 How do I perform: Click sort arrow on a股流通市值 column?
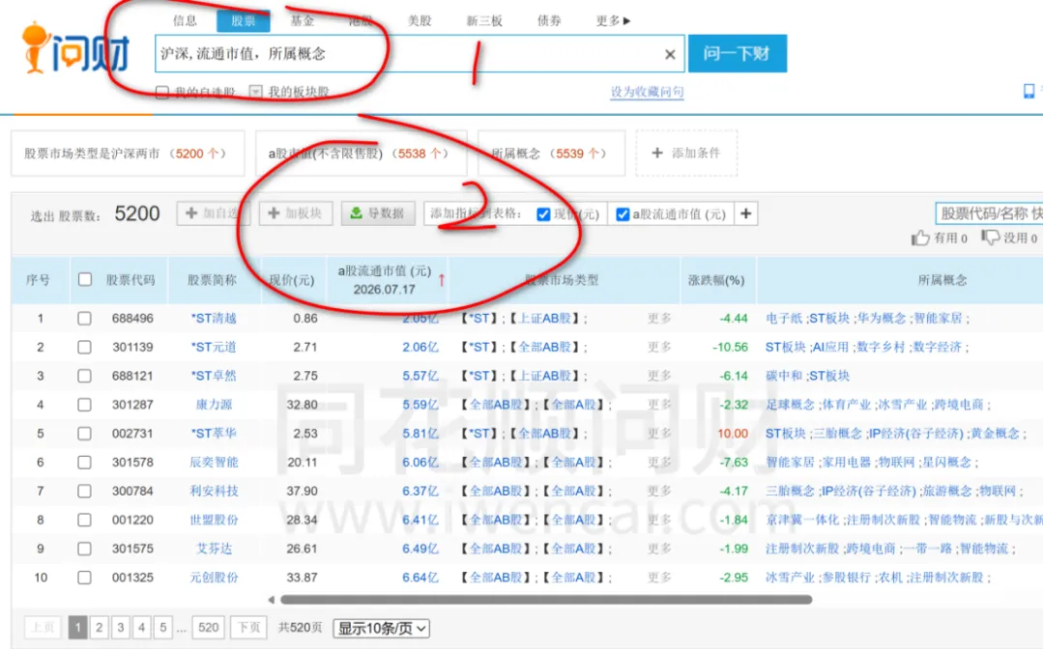pos(441,281)
